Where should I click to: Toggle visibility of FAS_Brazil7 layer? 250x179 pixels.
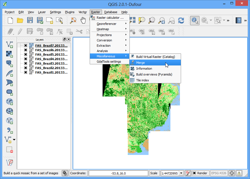click(26, 46)
